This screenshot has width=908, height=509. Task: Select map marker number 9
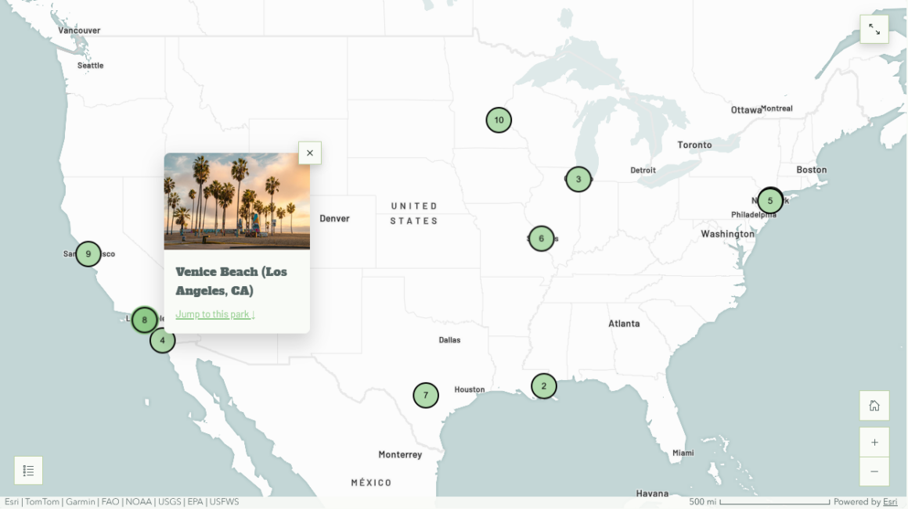88,254
